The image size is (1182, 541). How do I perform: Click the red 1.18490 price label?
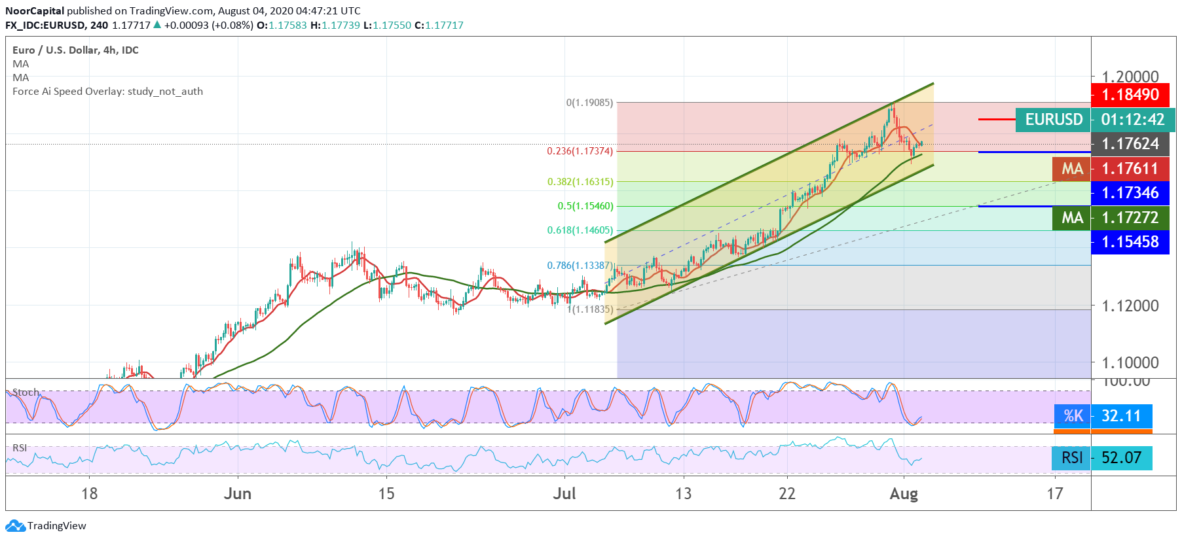tap(1130, 95)
